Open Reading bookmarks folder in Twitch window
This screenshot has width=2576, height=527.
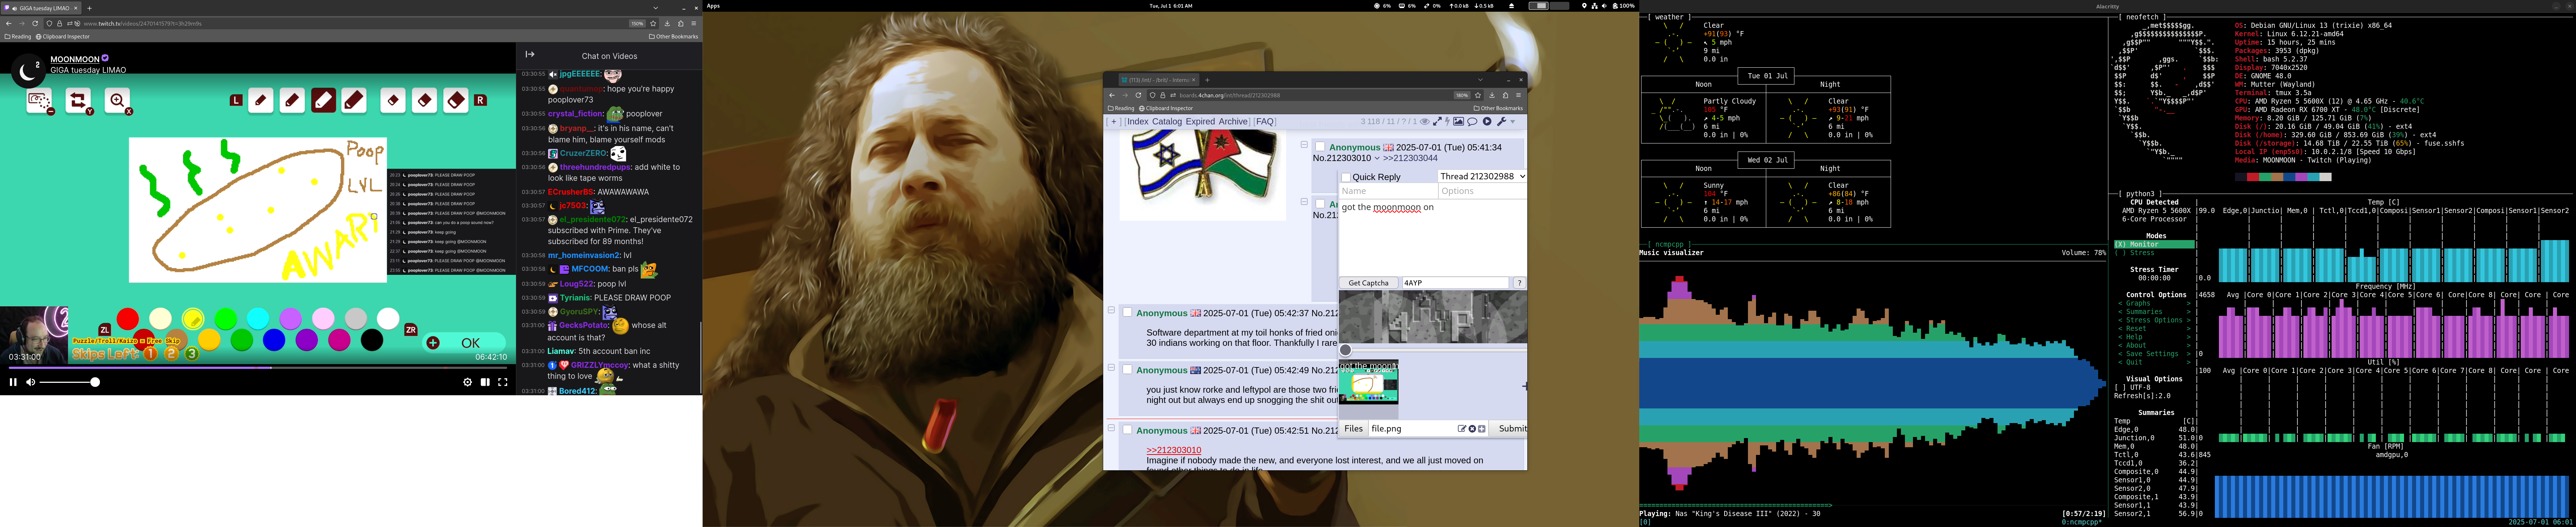[18, 37]
